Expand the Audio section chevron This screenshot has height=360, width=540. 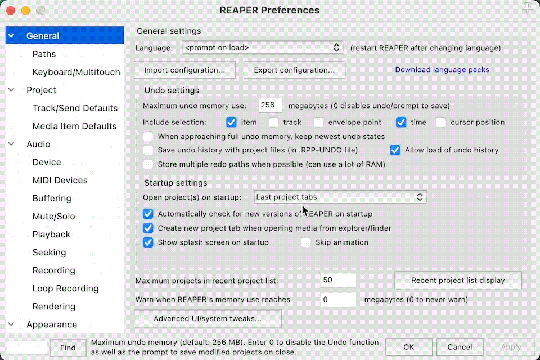[x=11, y=144]
